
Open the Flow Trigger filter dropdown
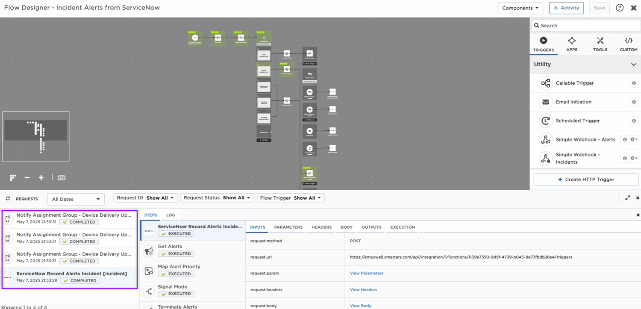[291, 198]
